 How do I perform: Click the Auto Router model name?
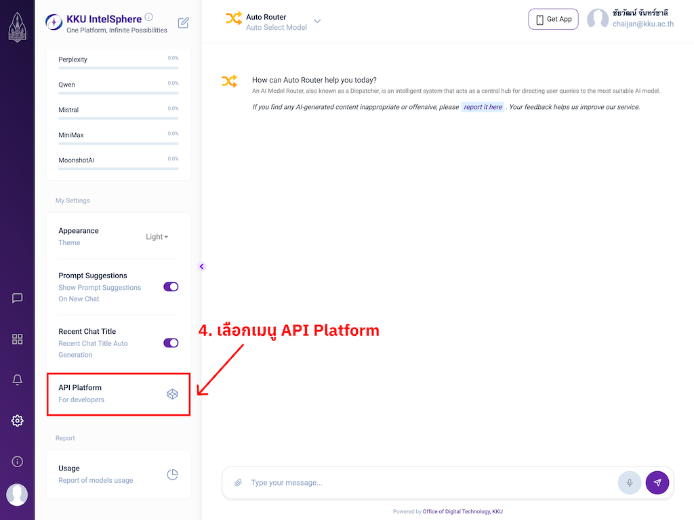pos(266,17)
